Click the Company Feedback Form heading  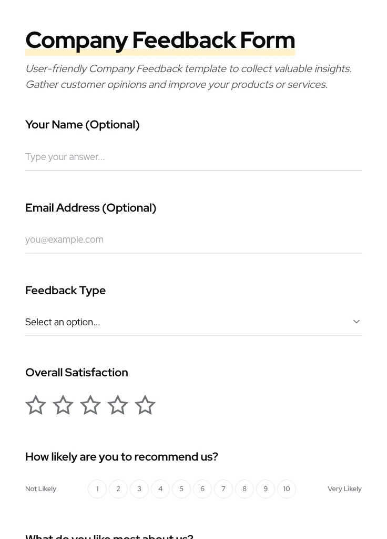click(x=160, y=40)
